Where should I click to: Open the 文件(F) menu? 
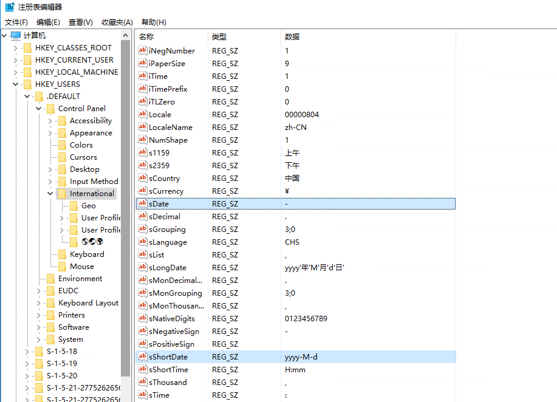[16, 22]
